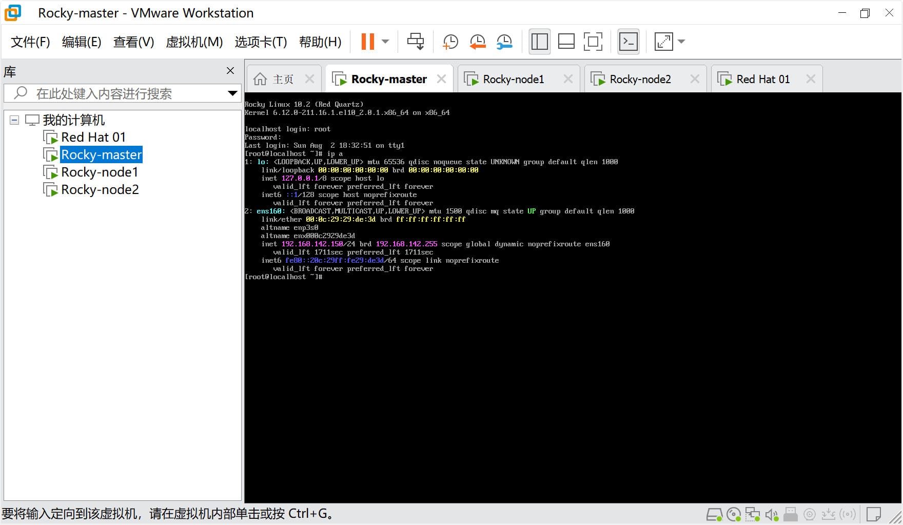This screenshot has height=525, width=903.
Task: Click the pause virtual machine icon
Action: [368, 42]
